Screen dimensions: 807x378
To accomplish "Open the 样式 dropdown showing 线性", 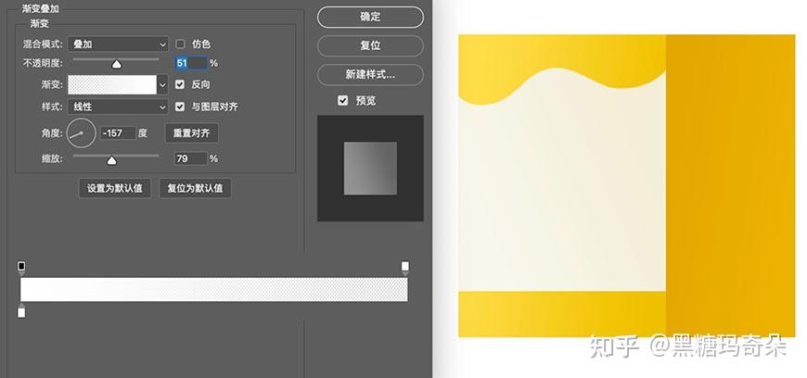I will (x=118, y=107).
